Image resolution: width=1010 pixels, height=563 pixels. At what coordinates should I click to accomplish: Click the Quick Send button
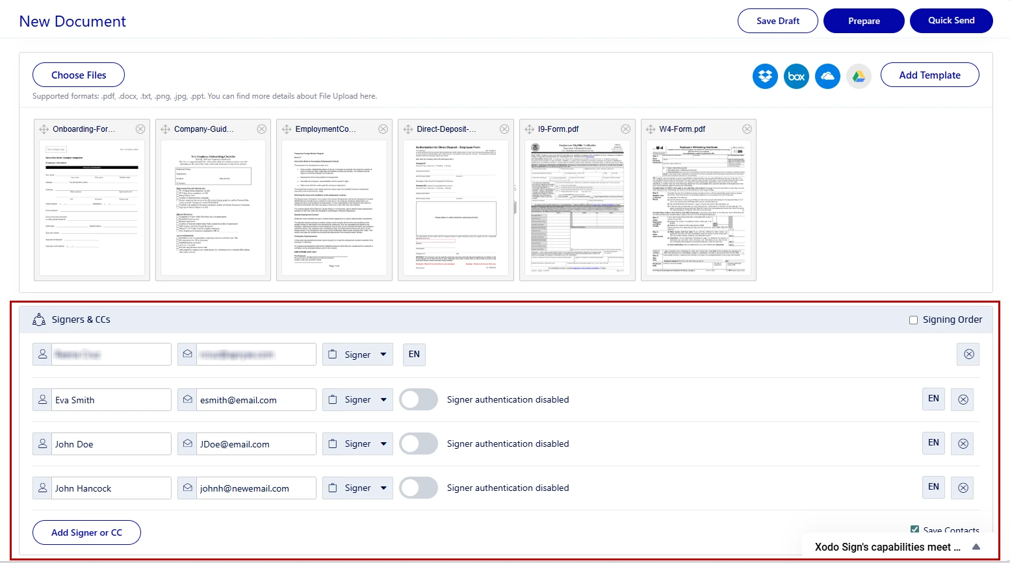point(952,20)
